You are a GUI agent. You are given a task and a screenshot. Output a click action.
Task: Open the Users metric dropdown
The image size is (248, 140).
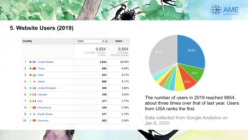90,41
